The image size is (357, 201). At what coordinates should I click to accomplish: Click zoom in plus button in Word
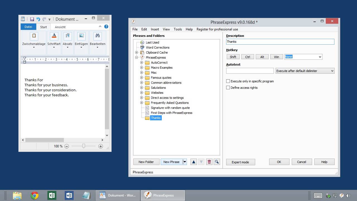click(x=101, y=146)
